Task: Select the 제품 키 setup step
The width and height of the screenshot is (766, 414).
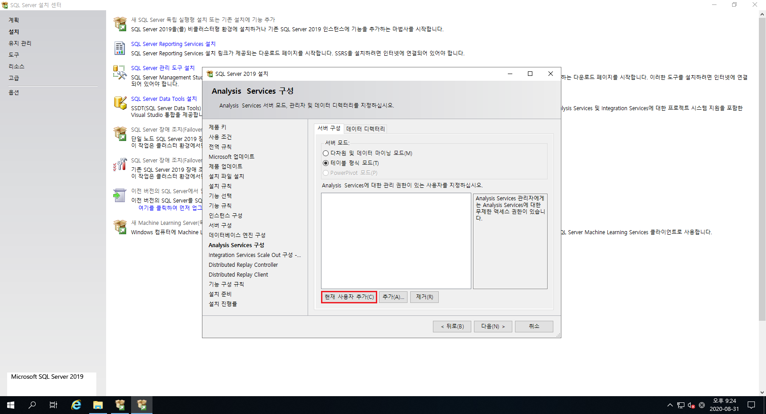Action: 218,127
